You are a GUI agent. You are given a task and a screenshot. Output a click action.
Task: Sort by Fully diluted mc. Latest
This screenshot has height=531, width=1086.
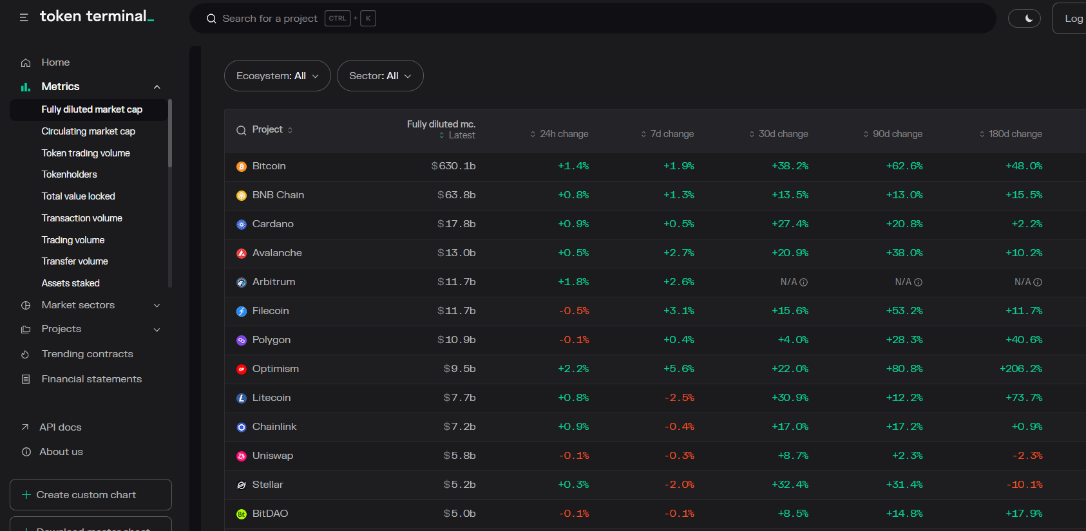(x=441, y=129)
